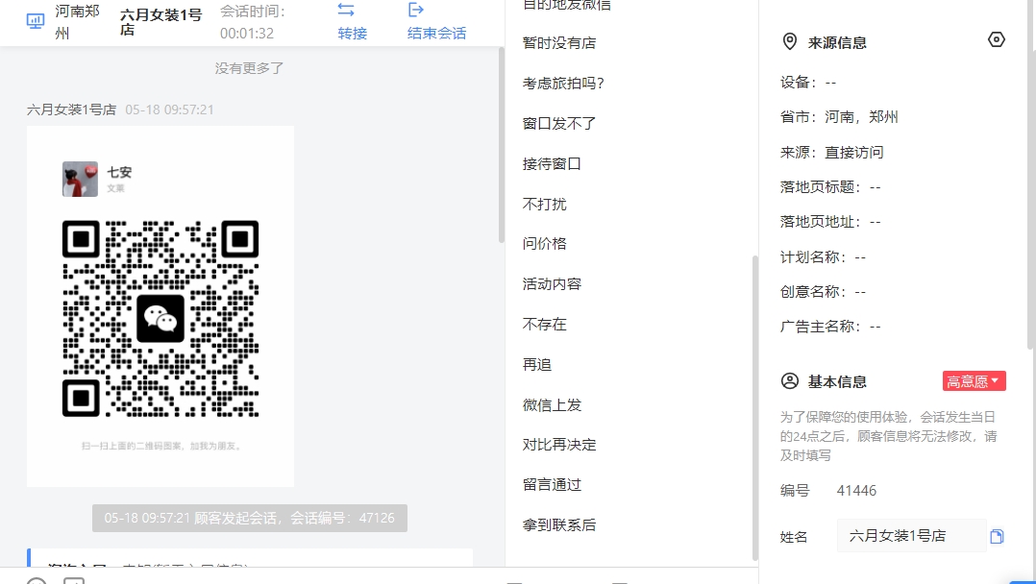Click the 转接 transfer button

(x=352, y=22)
